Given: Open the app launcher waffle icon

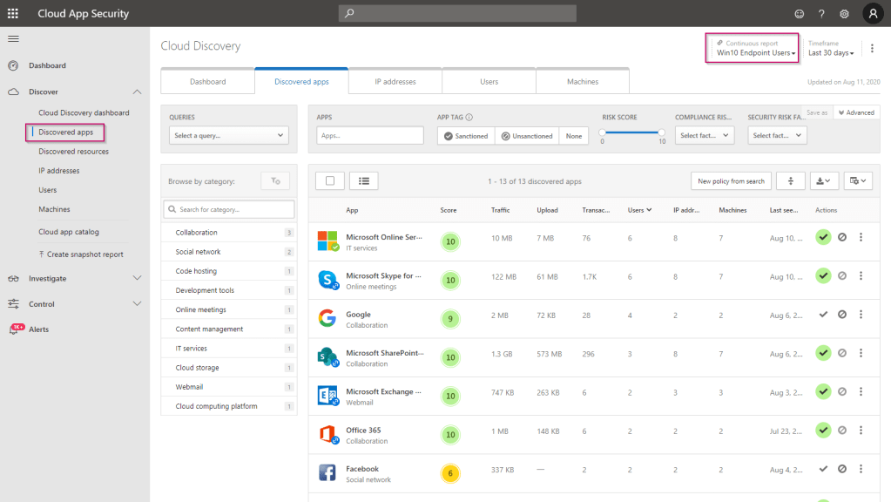Looking at the screenshot, I should 13,13.
